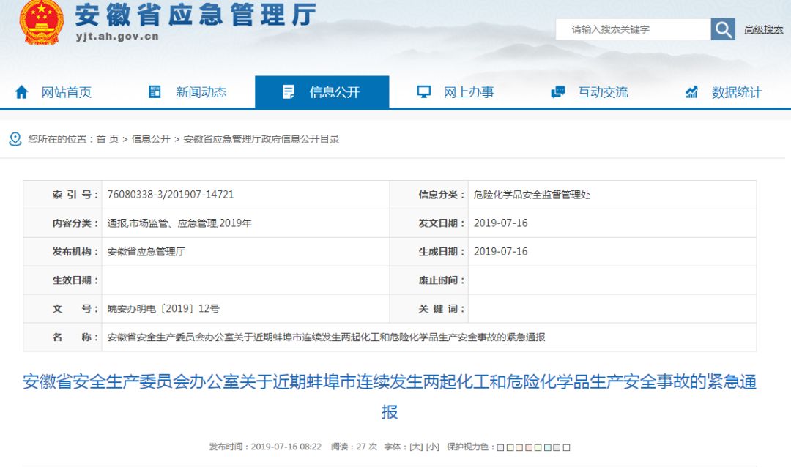The width and height of the screenshot is (791, 467).
Task: Click the 首 页 breadcrumb link
Action: 108,139
